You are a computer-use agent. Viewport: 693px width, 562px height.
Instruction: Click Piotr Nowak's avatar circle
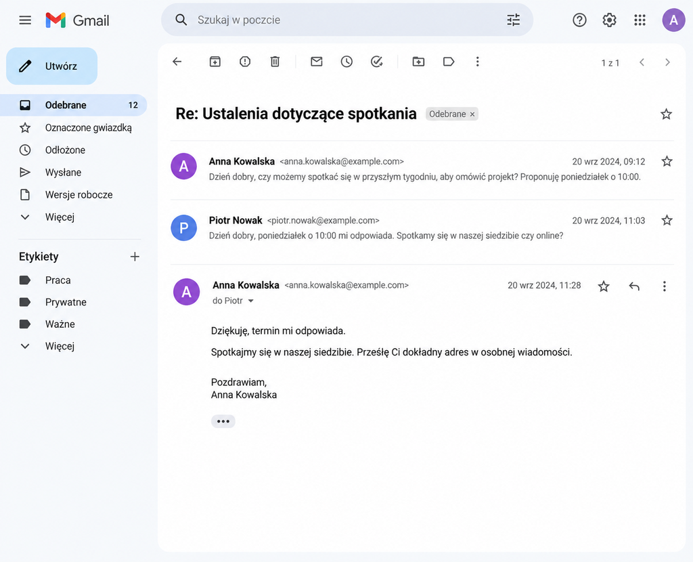pos(183,228)
